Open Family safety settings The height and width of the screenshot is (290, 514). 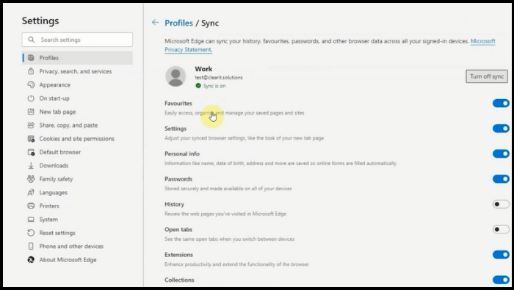click(x=77, y=179)
